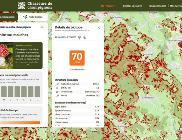
Task: Click the pH du sol droplet icon
Action: [58, 88]
